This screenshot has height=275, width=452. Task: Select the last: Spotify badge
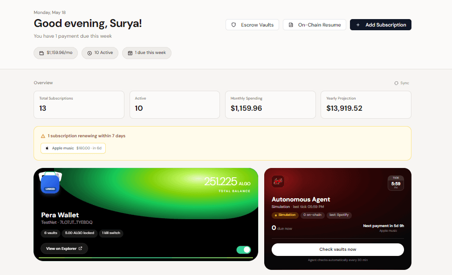(x=339, y=215)
